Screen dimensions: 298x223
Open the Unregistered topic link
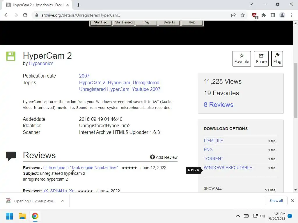coord(146,83)
